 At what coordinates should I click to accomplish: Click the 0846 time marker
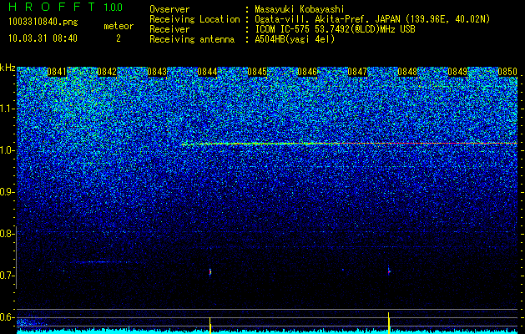coord(307,72)
